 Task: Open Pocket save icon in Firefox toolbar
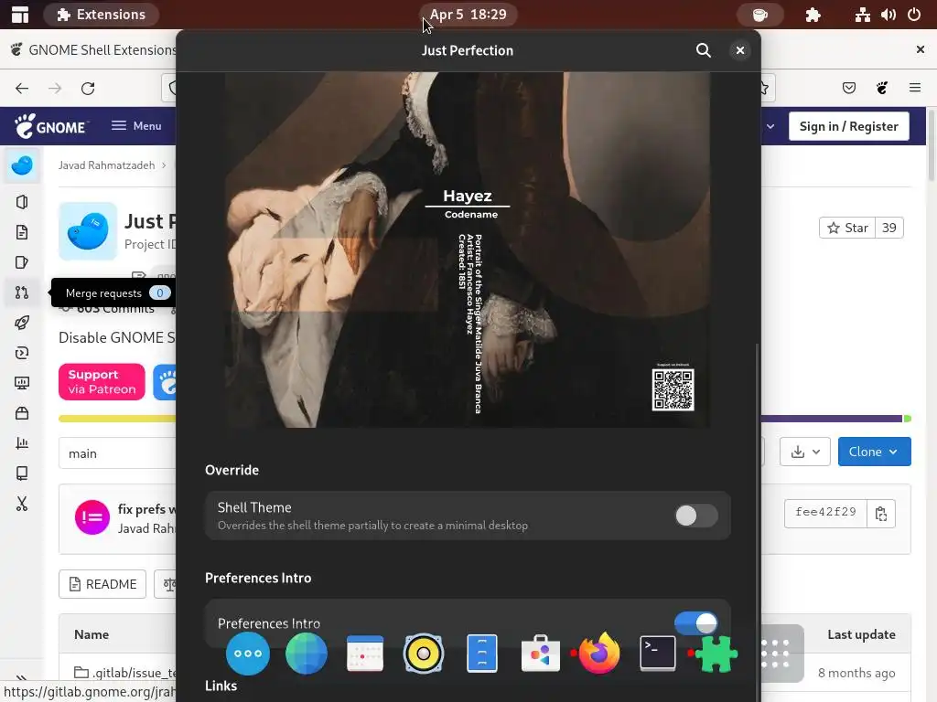[848, 89]
